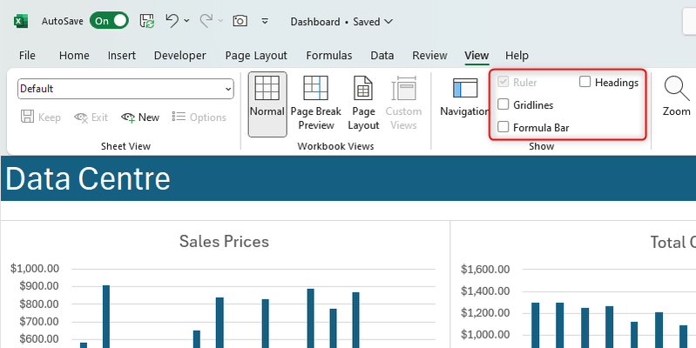Open the Undo history dropdown arrow
Viewport: 696px width, 348px height.
click(x=186, y=21)
